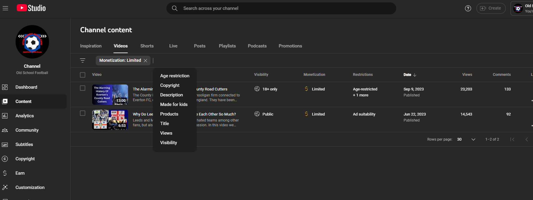Click the '+ 1 more' restrictions text

(x=361, y=95)
